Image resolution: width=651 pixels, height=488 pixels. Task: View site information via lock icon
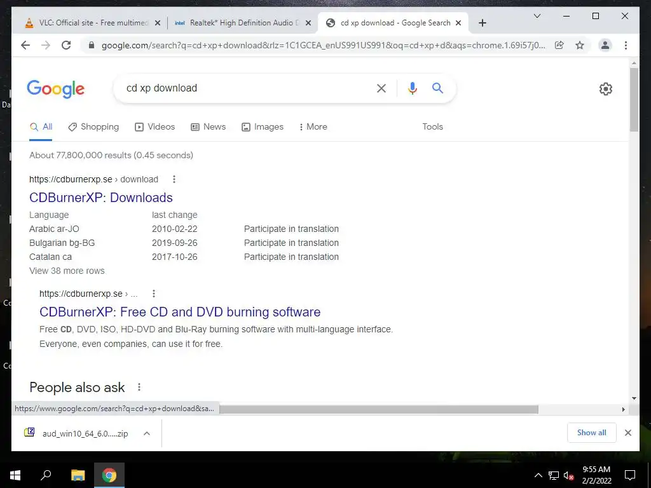[92, 45]
